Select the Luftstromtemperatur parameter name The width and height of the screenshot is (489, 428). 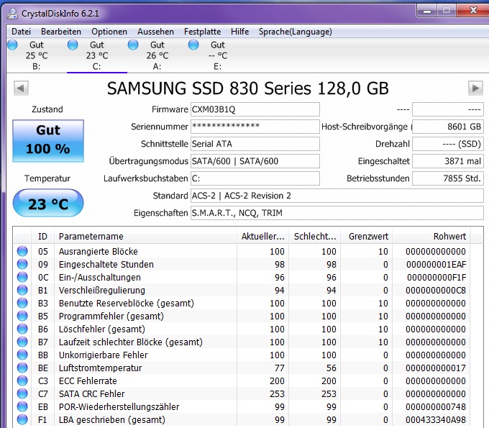[x=101, y=368]
